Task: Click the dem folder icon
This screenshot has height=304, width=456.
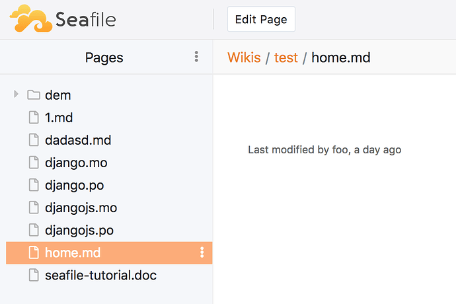Action: [33, 95]
